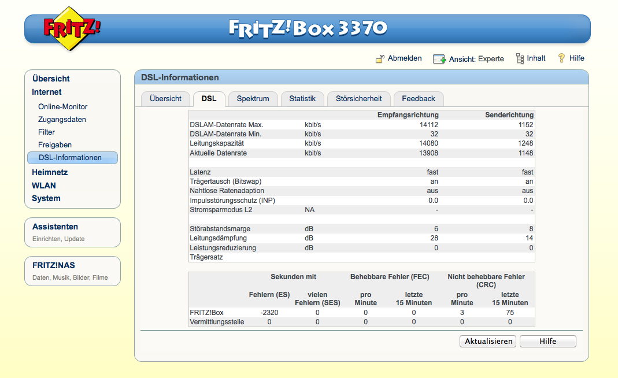
Task: Open the FRITZ!NAS panel
Action: [x=72, y=271]
